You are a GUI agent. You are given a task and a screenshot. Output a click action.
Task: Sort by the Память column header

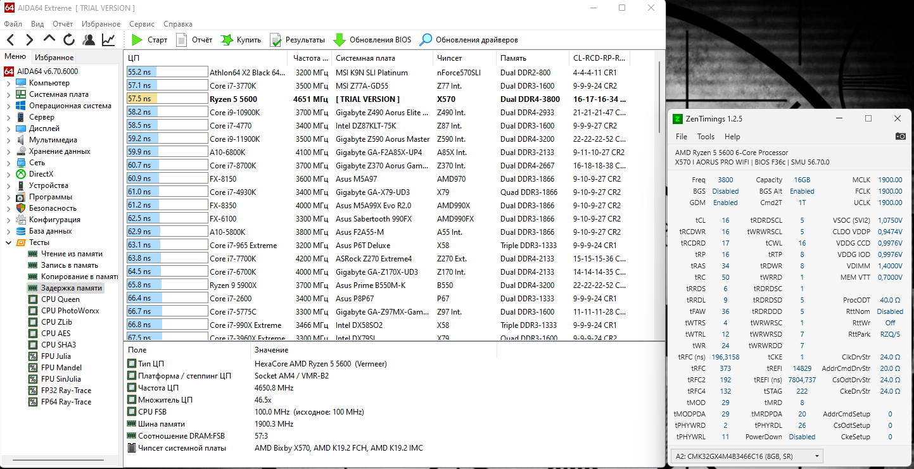coord(532,58)
